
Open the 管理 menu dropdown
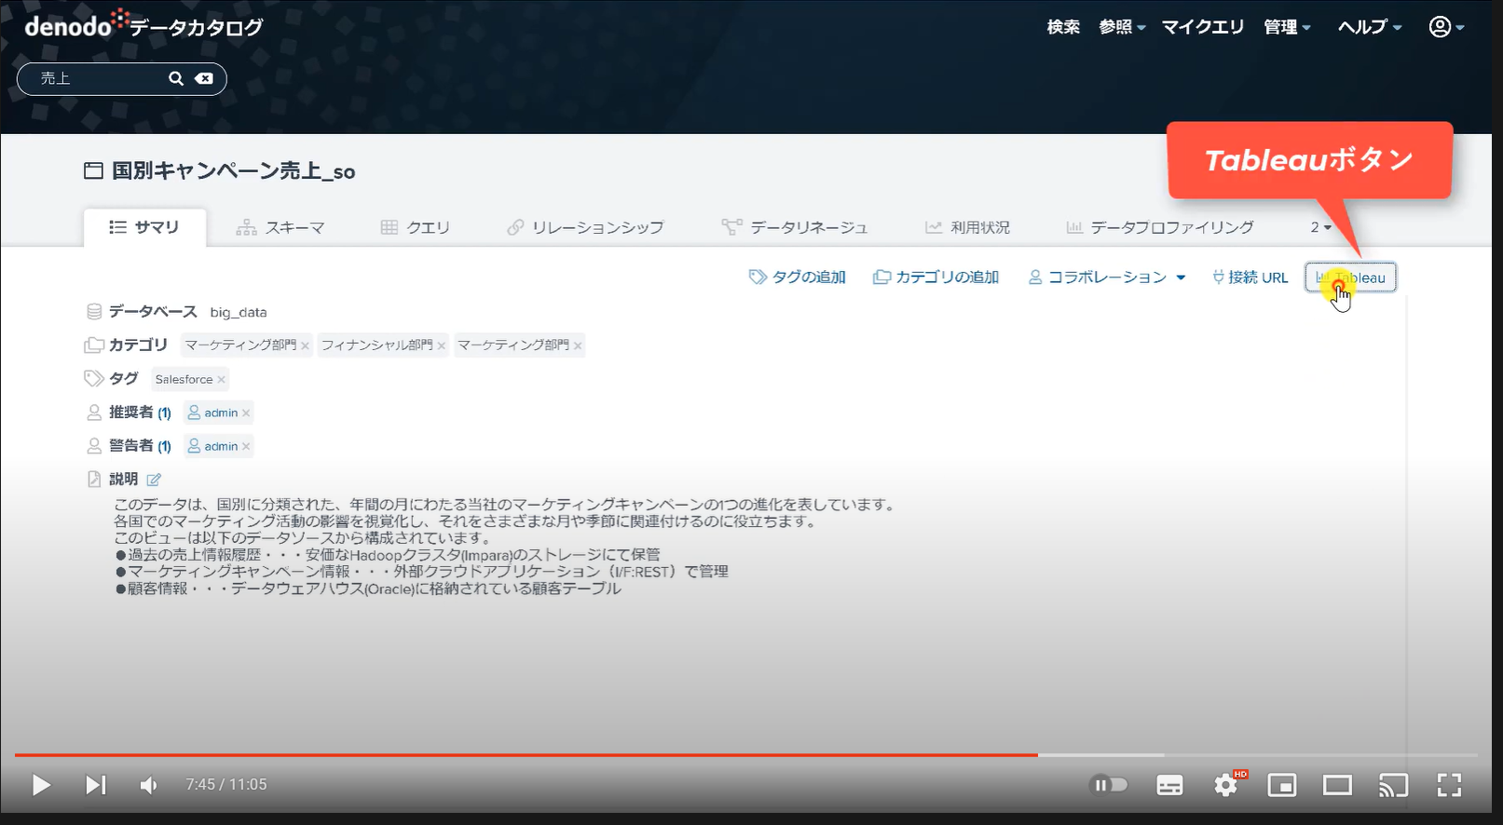(1287, 27)
